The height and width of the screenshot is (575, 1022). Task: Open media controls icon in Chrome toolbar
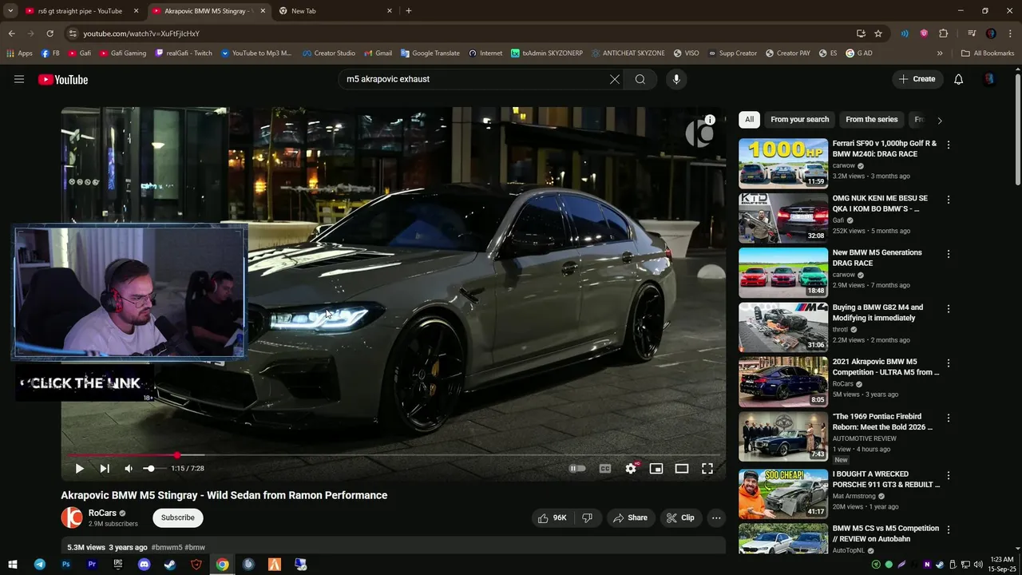[972, 34]
